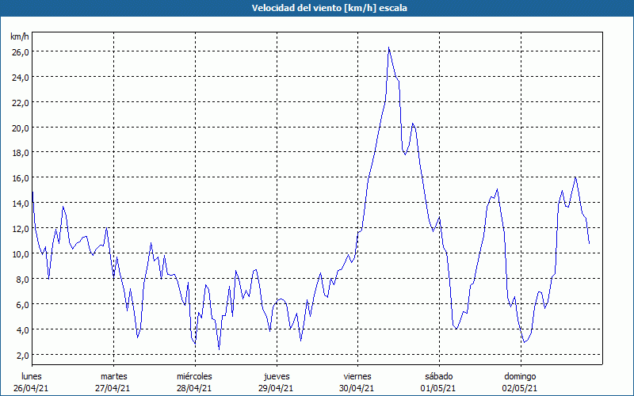Click the 14,0 y-axis value
Image resolution: width=634 pixels, height=396 pixels.
pyautogui.click(x=19, y=204)
